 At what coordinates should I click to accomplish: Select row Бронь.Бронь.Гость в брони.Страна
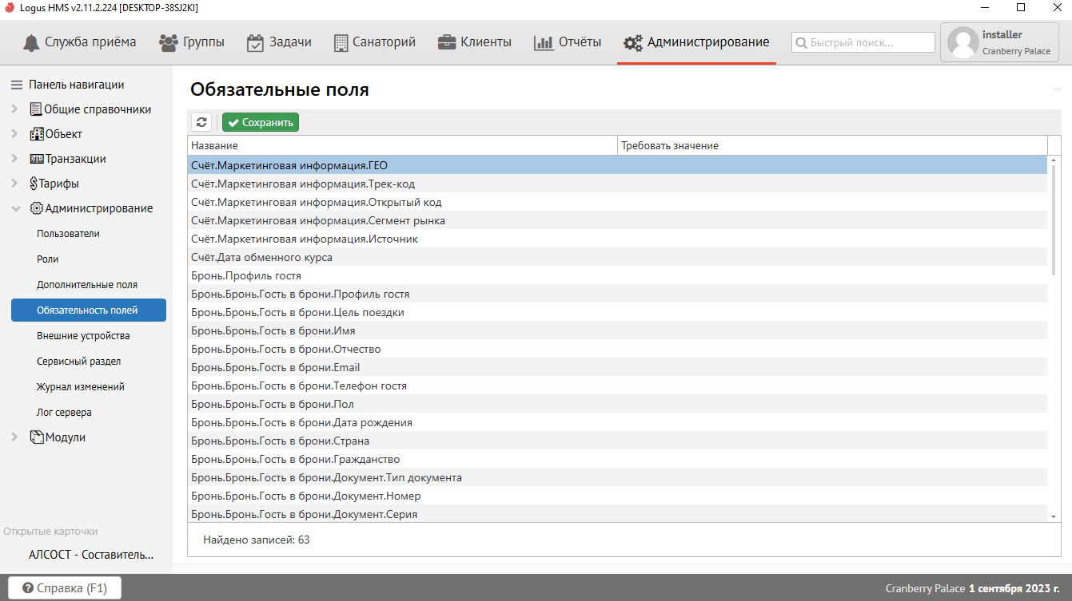617,441
